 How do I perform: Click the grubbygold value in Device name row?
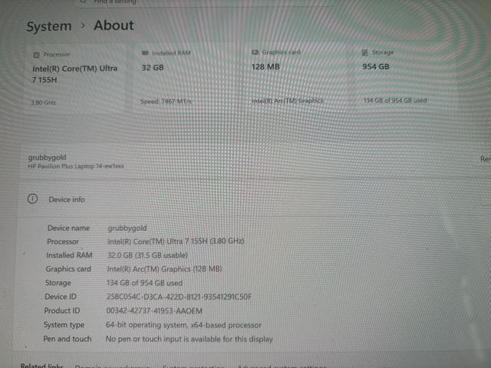click(127, 228)
